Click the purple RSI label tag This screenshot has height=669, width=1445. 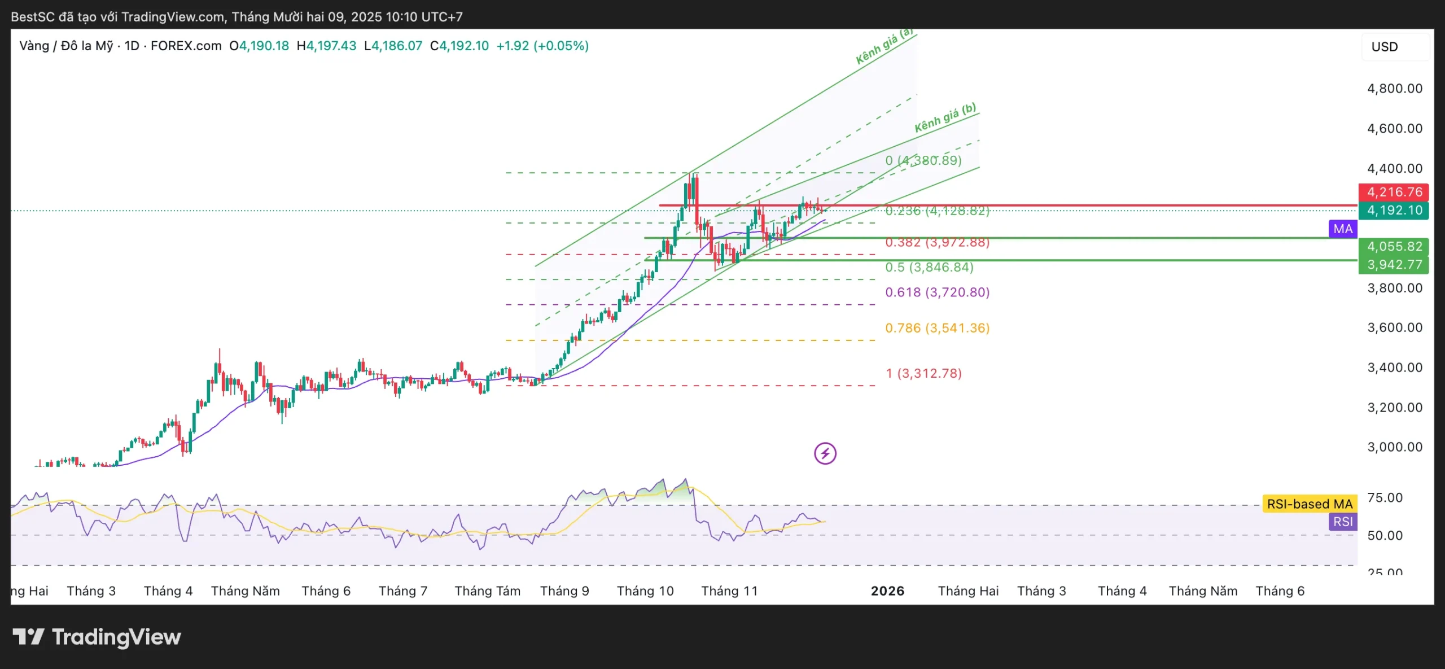[x=1342, y=522]
